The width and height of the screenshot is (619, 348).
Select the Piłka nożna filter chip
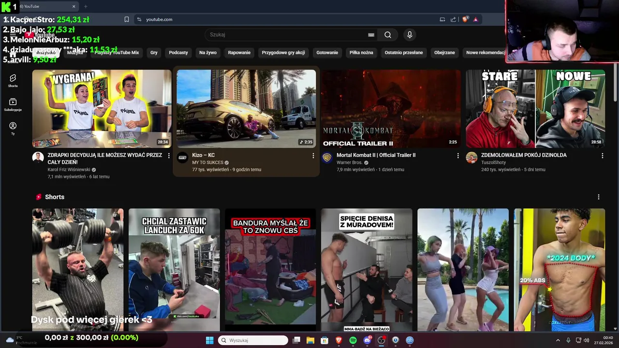[361, 52]
